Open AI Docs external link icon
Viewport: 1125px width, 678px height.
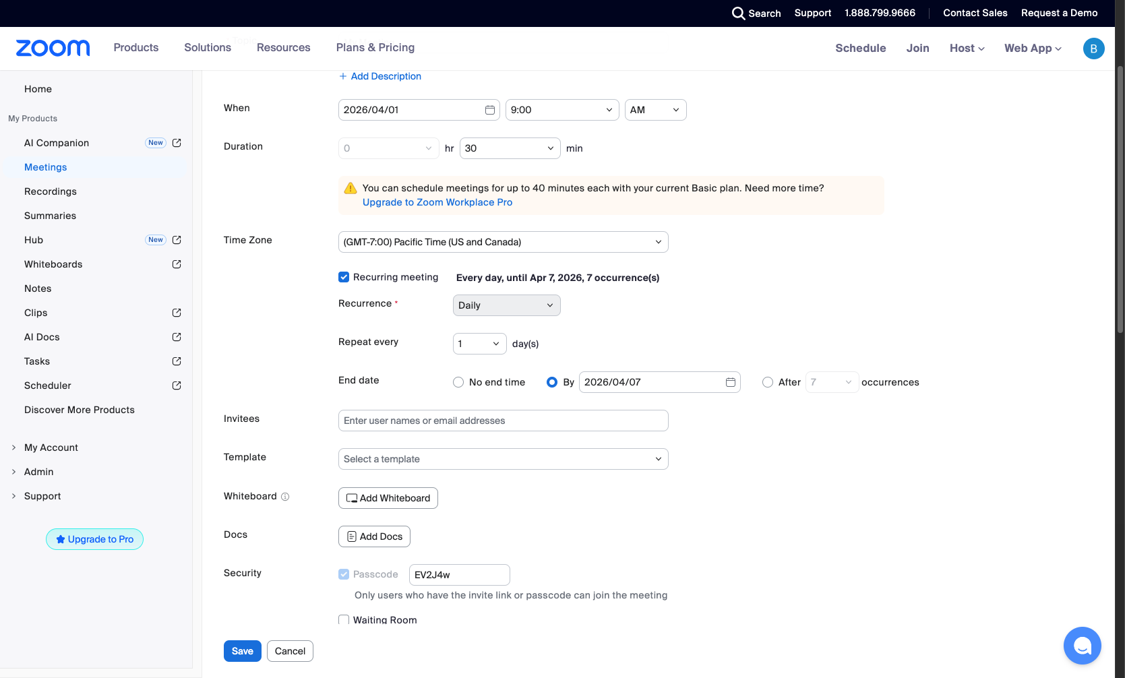(177, 337)
